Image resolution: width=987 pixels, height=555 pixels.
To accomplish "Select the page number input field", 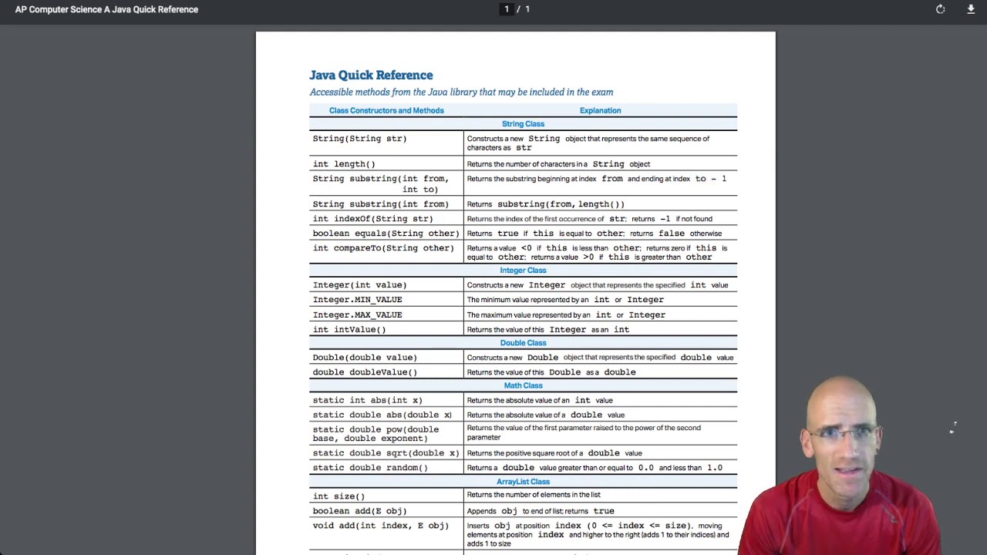I will [507, 9].
